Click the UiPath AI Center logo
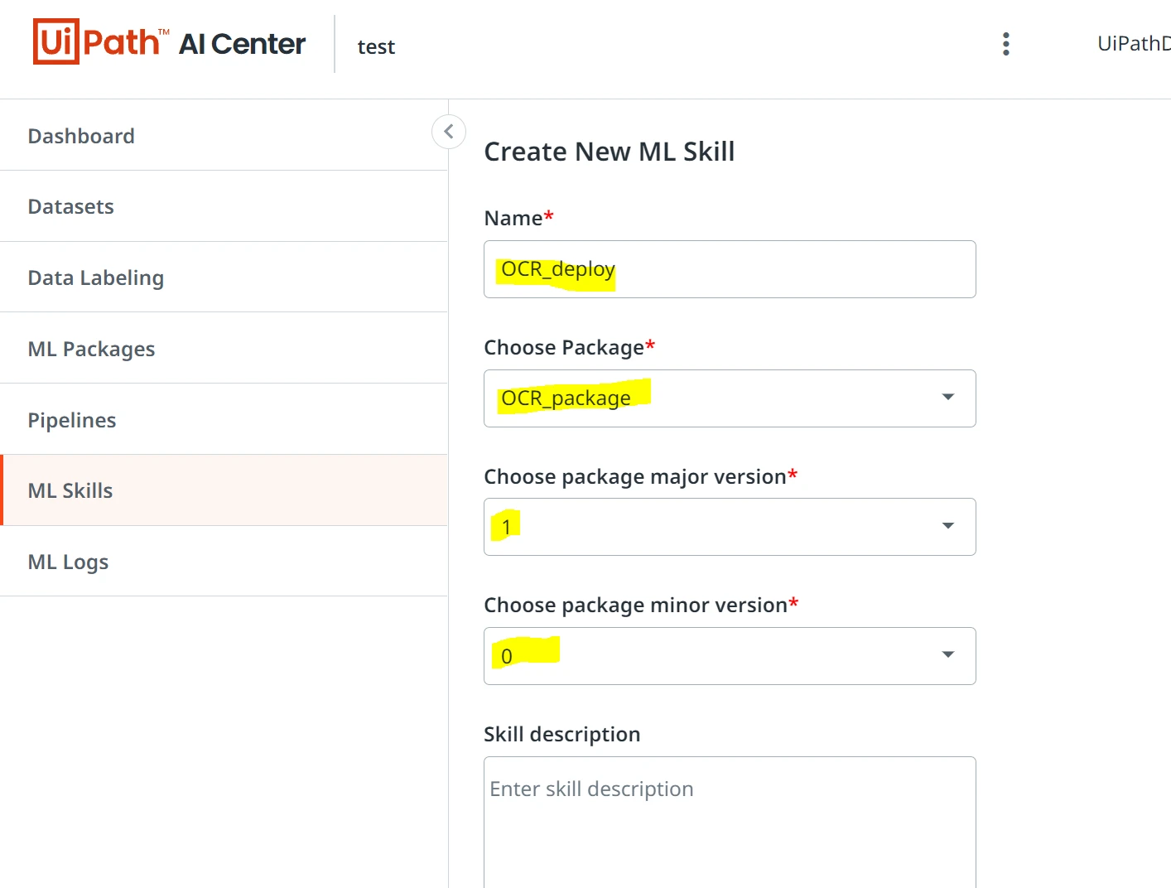Image resolution: width=1171 pixels, height=888 pixels. 169,42
